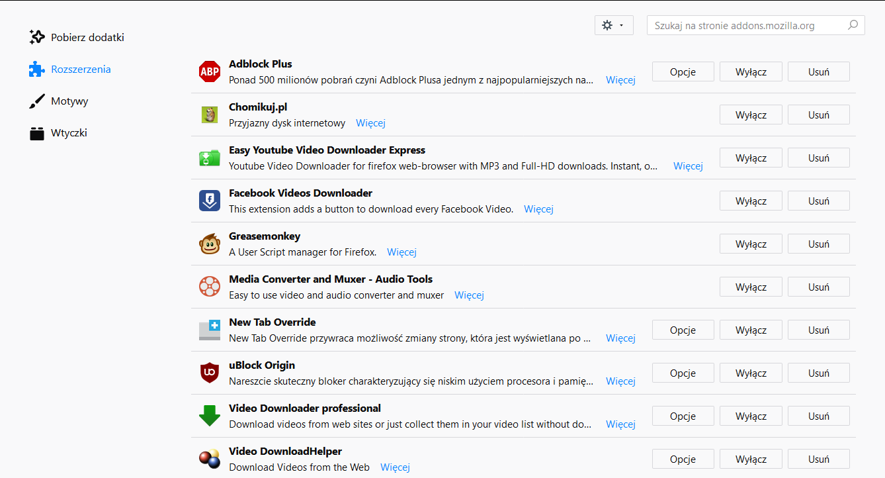Open the gear tools dropdown menu
Screen dimensions: 885x478
point(614,25)
